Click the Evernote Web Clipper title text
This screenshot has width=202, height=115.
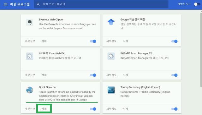(x=51, y=19)
